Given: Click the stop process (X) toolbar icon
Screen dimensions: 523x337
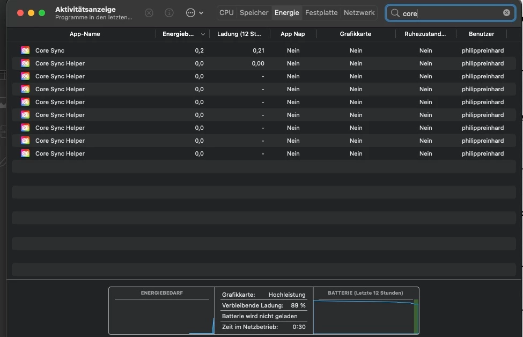Looking at the screenshot, I should coord(149,13).
